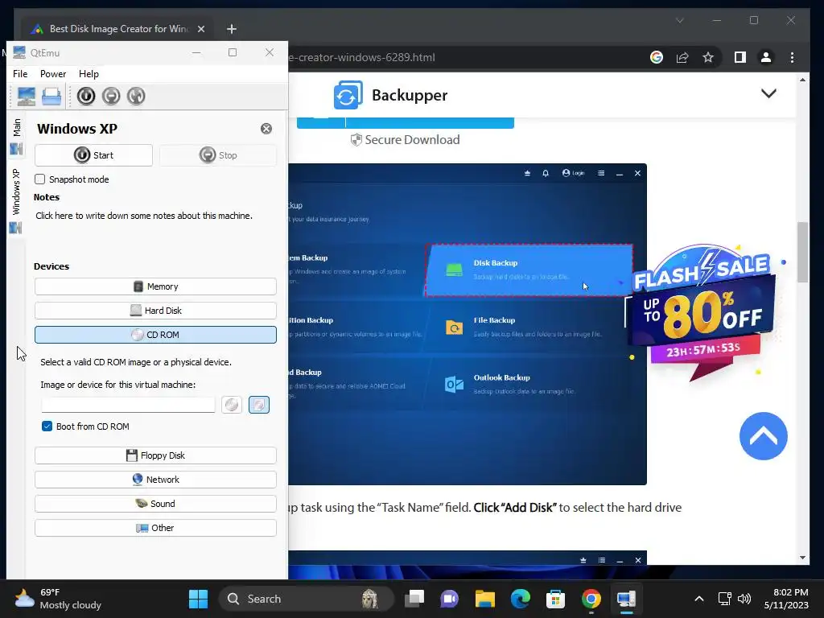The image size is (824, 618).
Task: Start the Windows XP virtual machine
Action: pos(93,155)
